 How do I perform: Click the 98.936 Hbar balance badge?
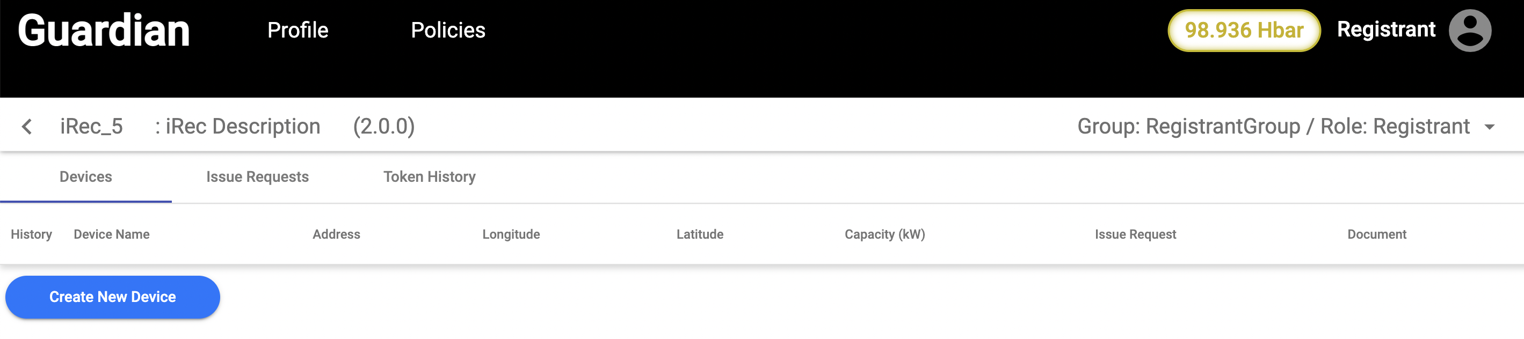pos(1244,30)
